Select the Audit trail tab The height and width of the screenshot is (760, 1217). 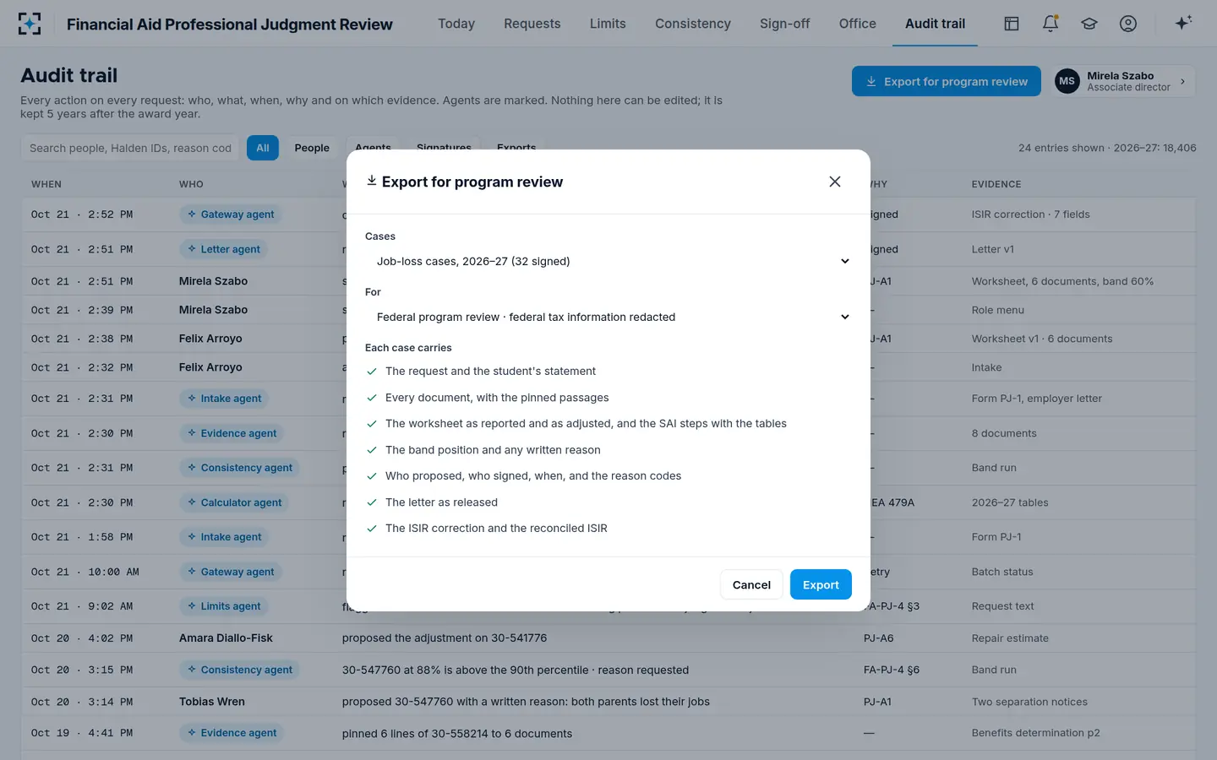tap(935, 24)
